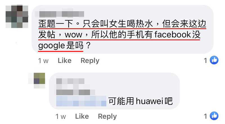Image resolution: width=225 pixels, height=124 pixels.
Task: Show reaction count beside top comment
Action: tap(206, 60)
